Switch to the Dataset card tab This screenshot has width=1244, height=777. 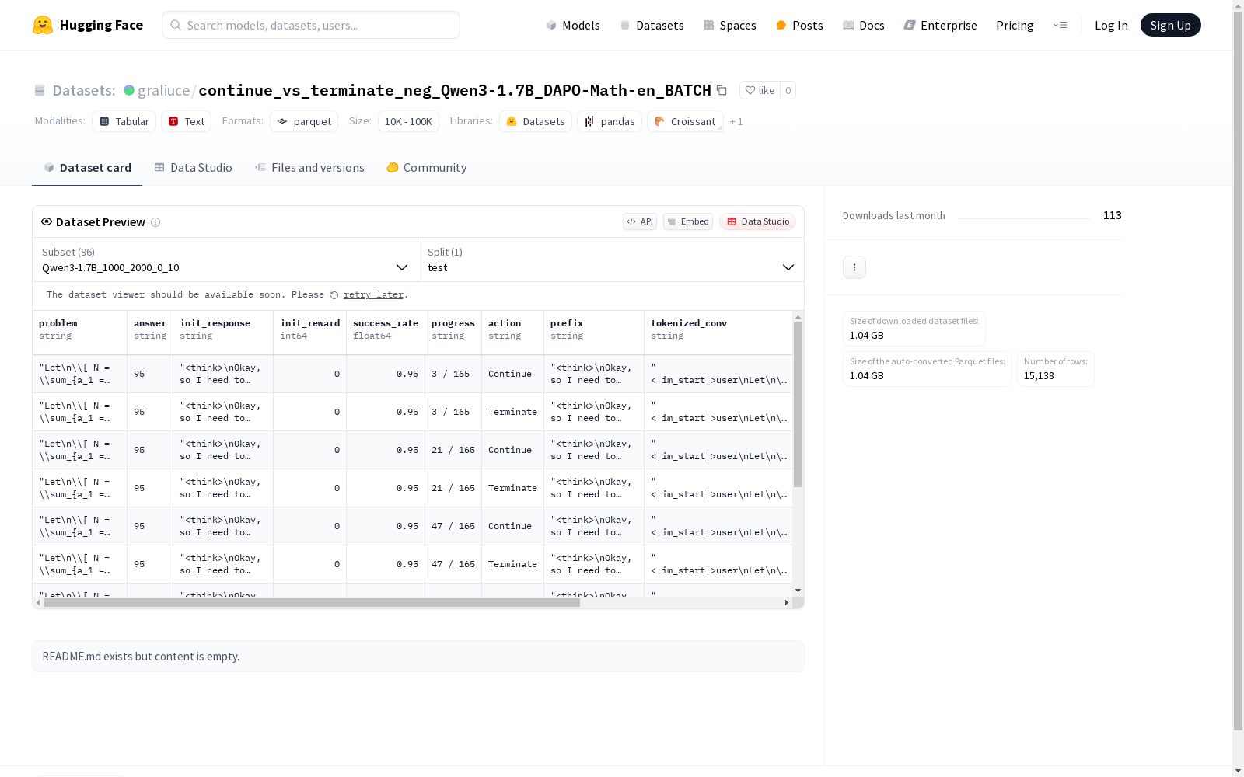[87, 168]
